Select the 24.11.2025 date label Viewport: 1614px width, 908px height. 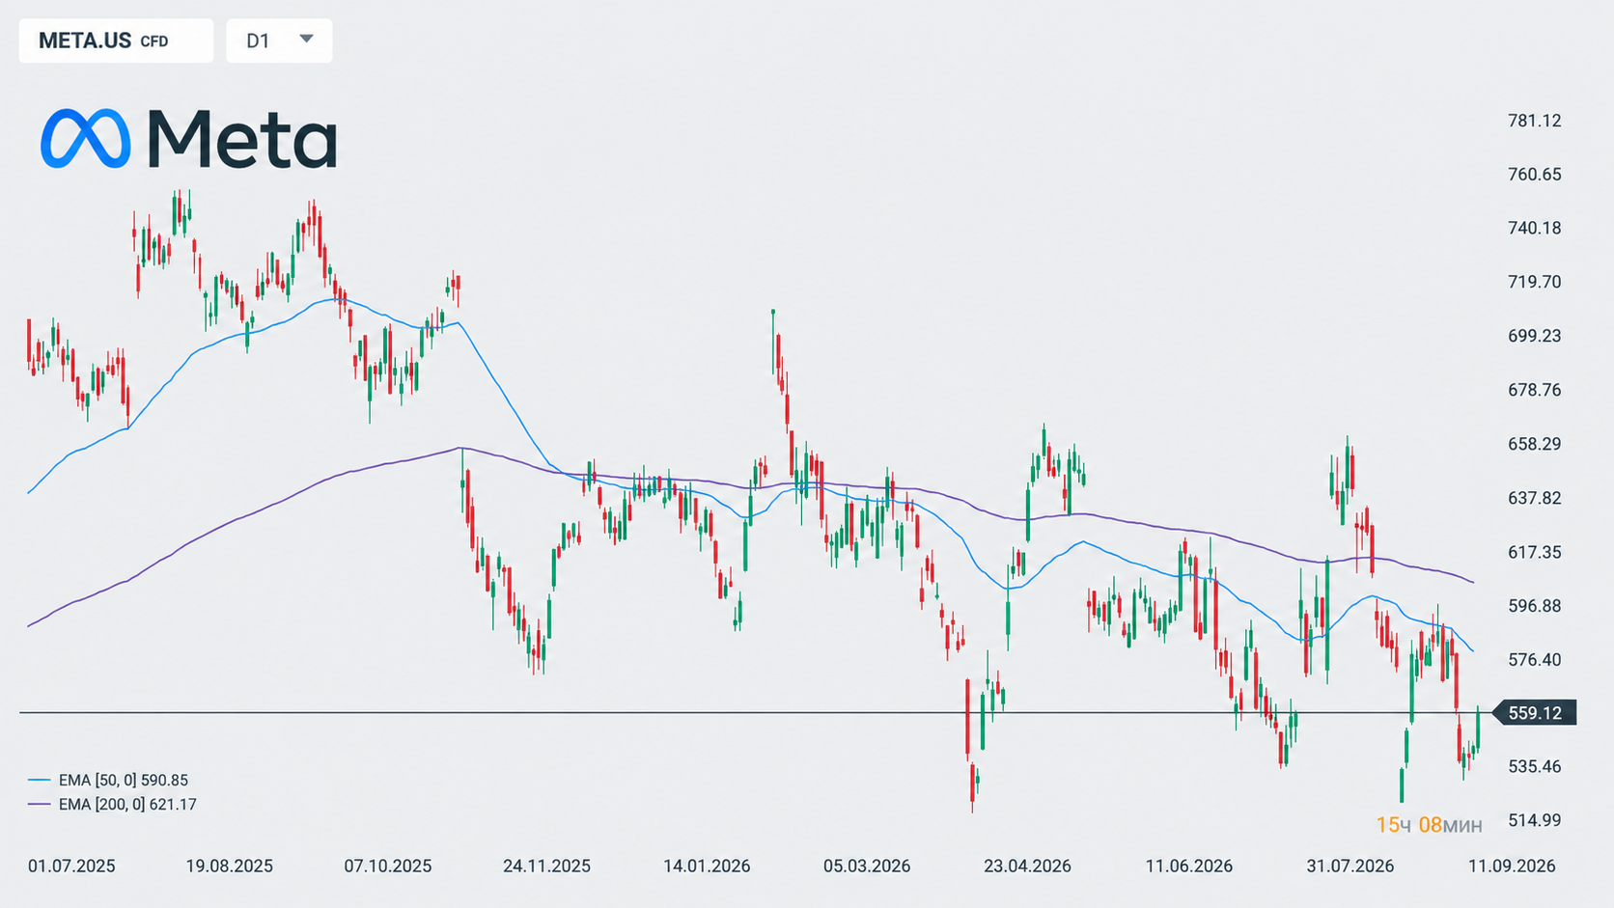546,867
